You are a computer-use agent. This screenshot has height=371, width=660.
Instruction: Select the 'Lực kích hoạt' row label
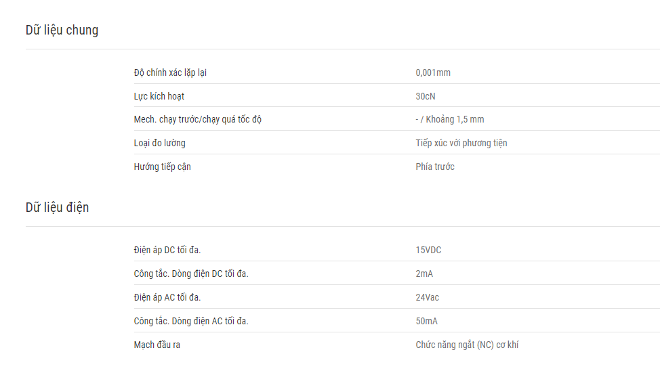point(159,96)
